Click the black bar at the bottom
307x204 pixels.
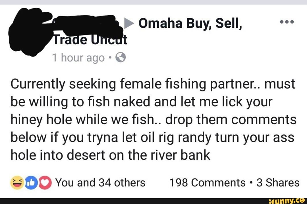[x=128, y=201]
